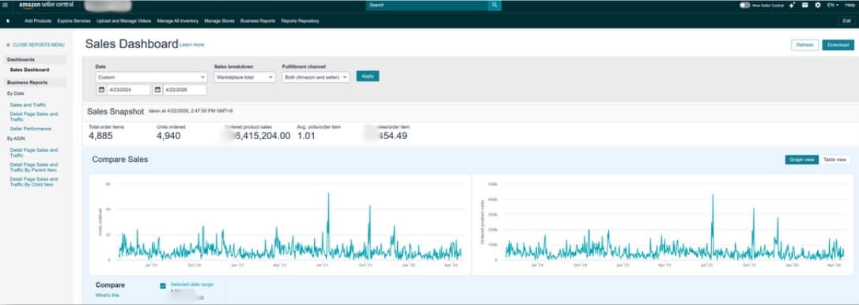Click the Units ordered line chart
Screen dimensions: 859x305
[x=280, y=224]
